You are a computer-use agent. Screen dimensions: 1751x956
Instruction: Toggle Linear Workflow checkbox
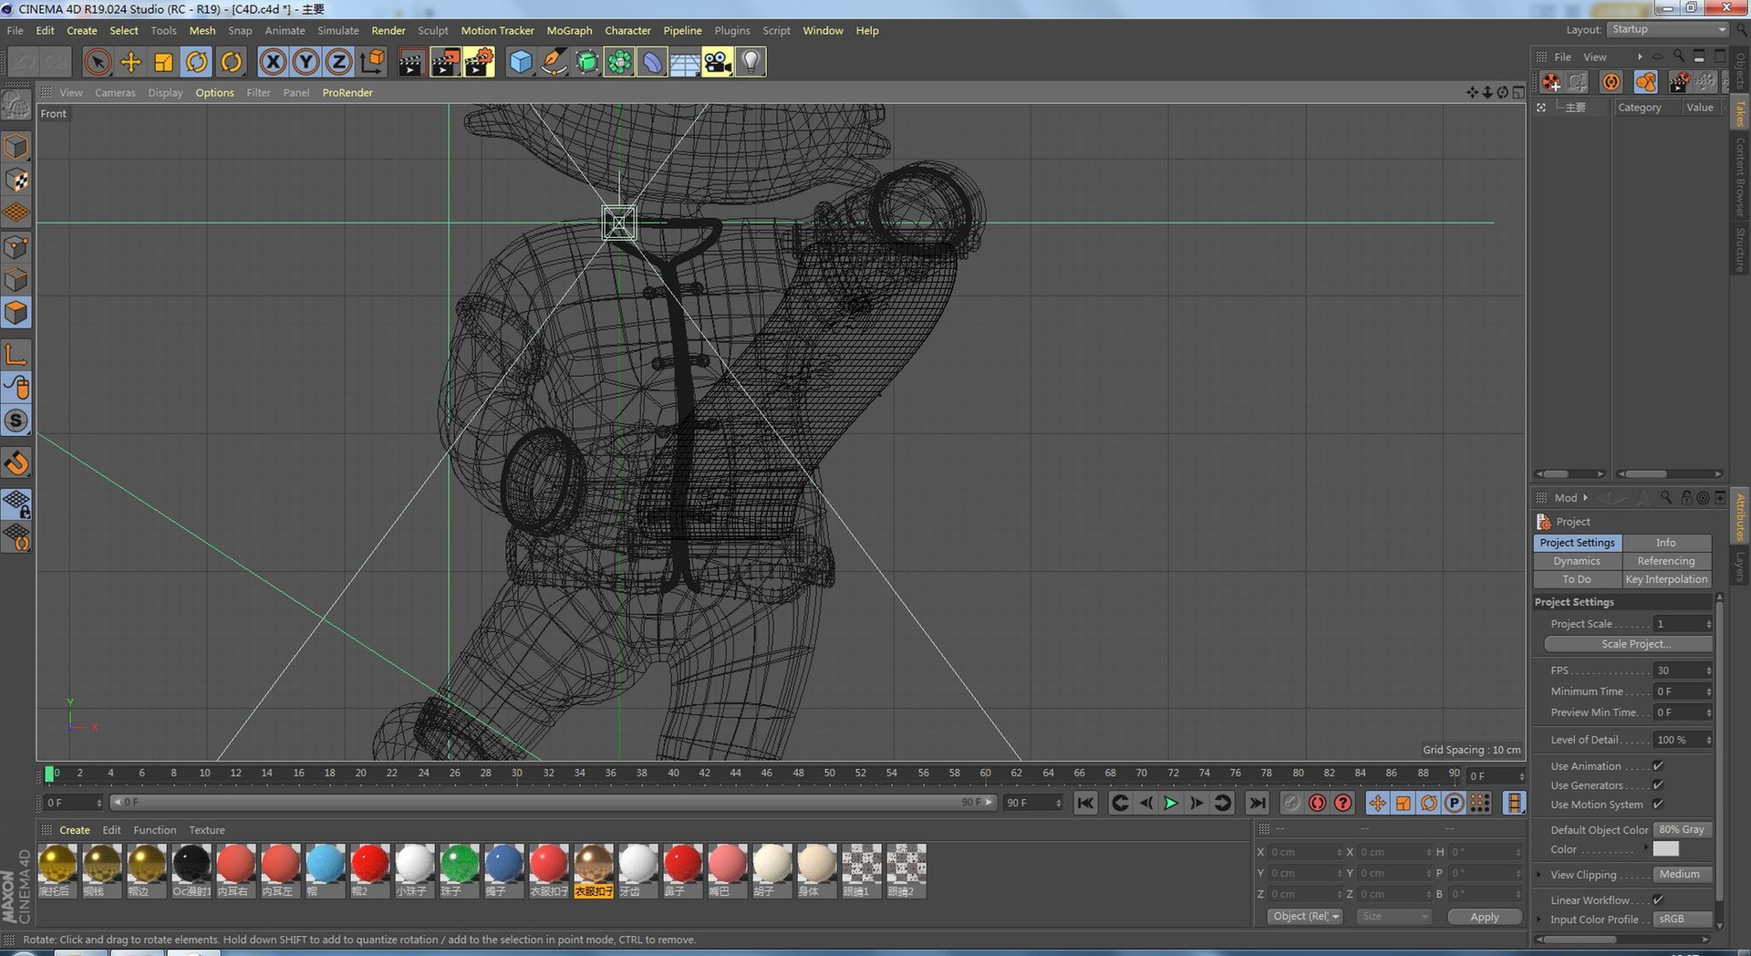[x=1658, y=900]
